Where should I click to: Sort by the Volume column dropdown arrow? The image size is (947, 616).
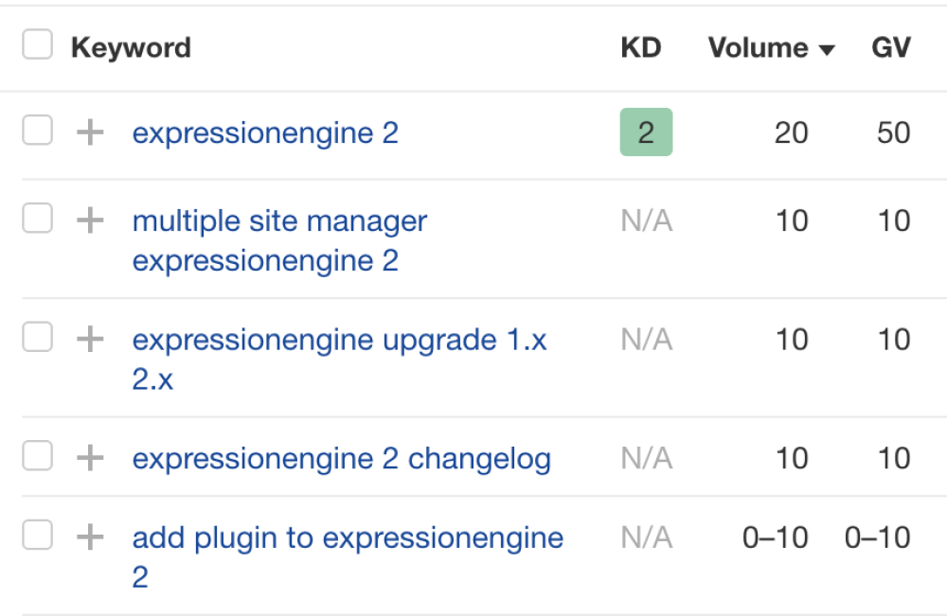tap(827, 49)
